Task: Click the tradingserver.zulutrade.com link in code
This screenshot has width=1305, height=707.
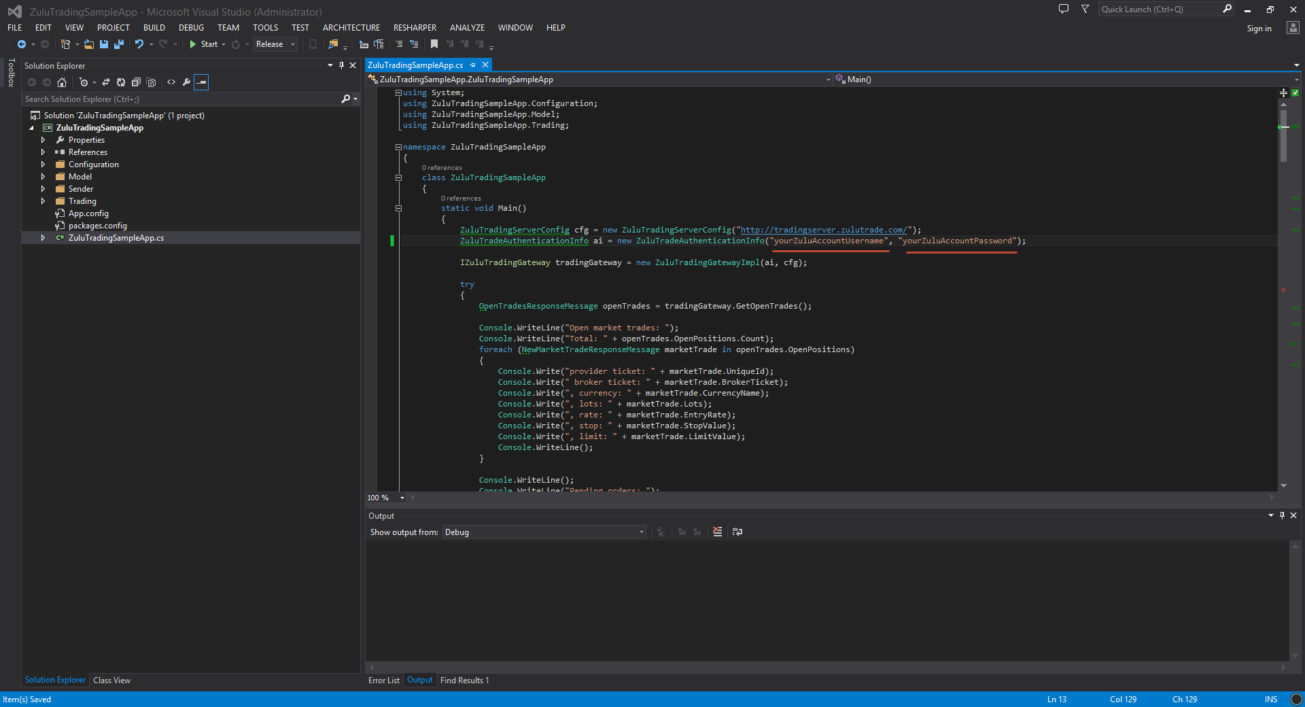Action: pos(823,230)
